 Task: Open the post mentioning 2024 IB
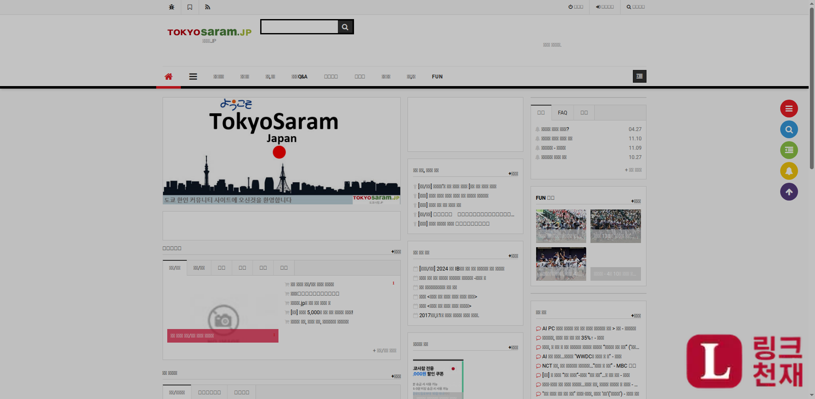(x=461, y=269)
